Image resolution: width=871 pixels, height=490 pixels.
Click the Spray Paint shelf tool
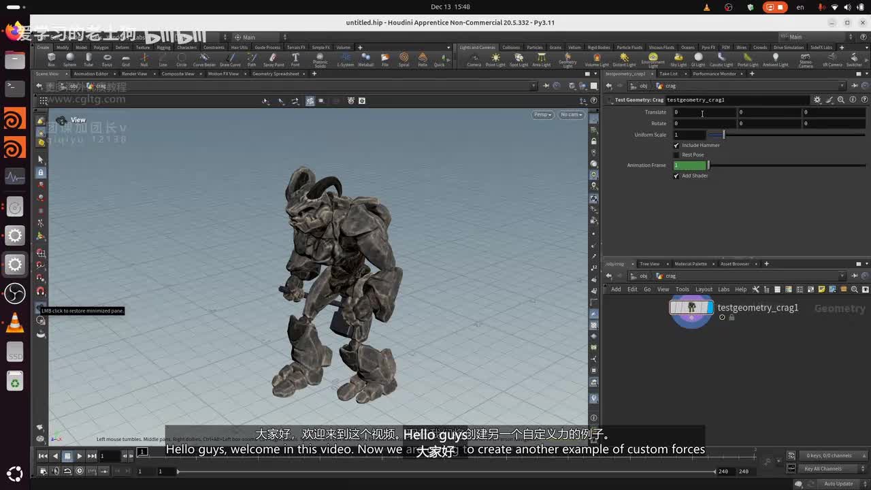pyautogui.click(x=273, y=59)
